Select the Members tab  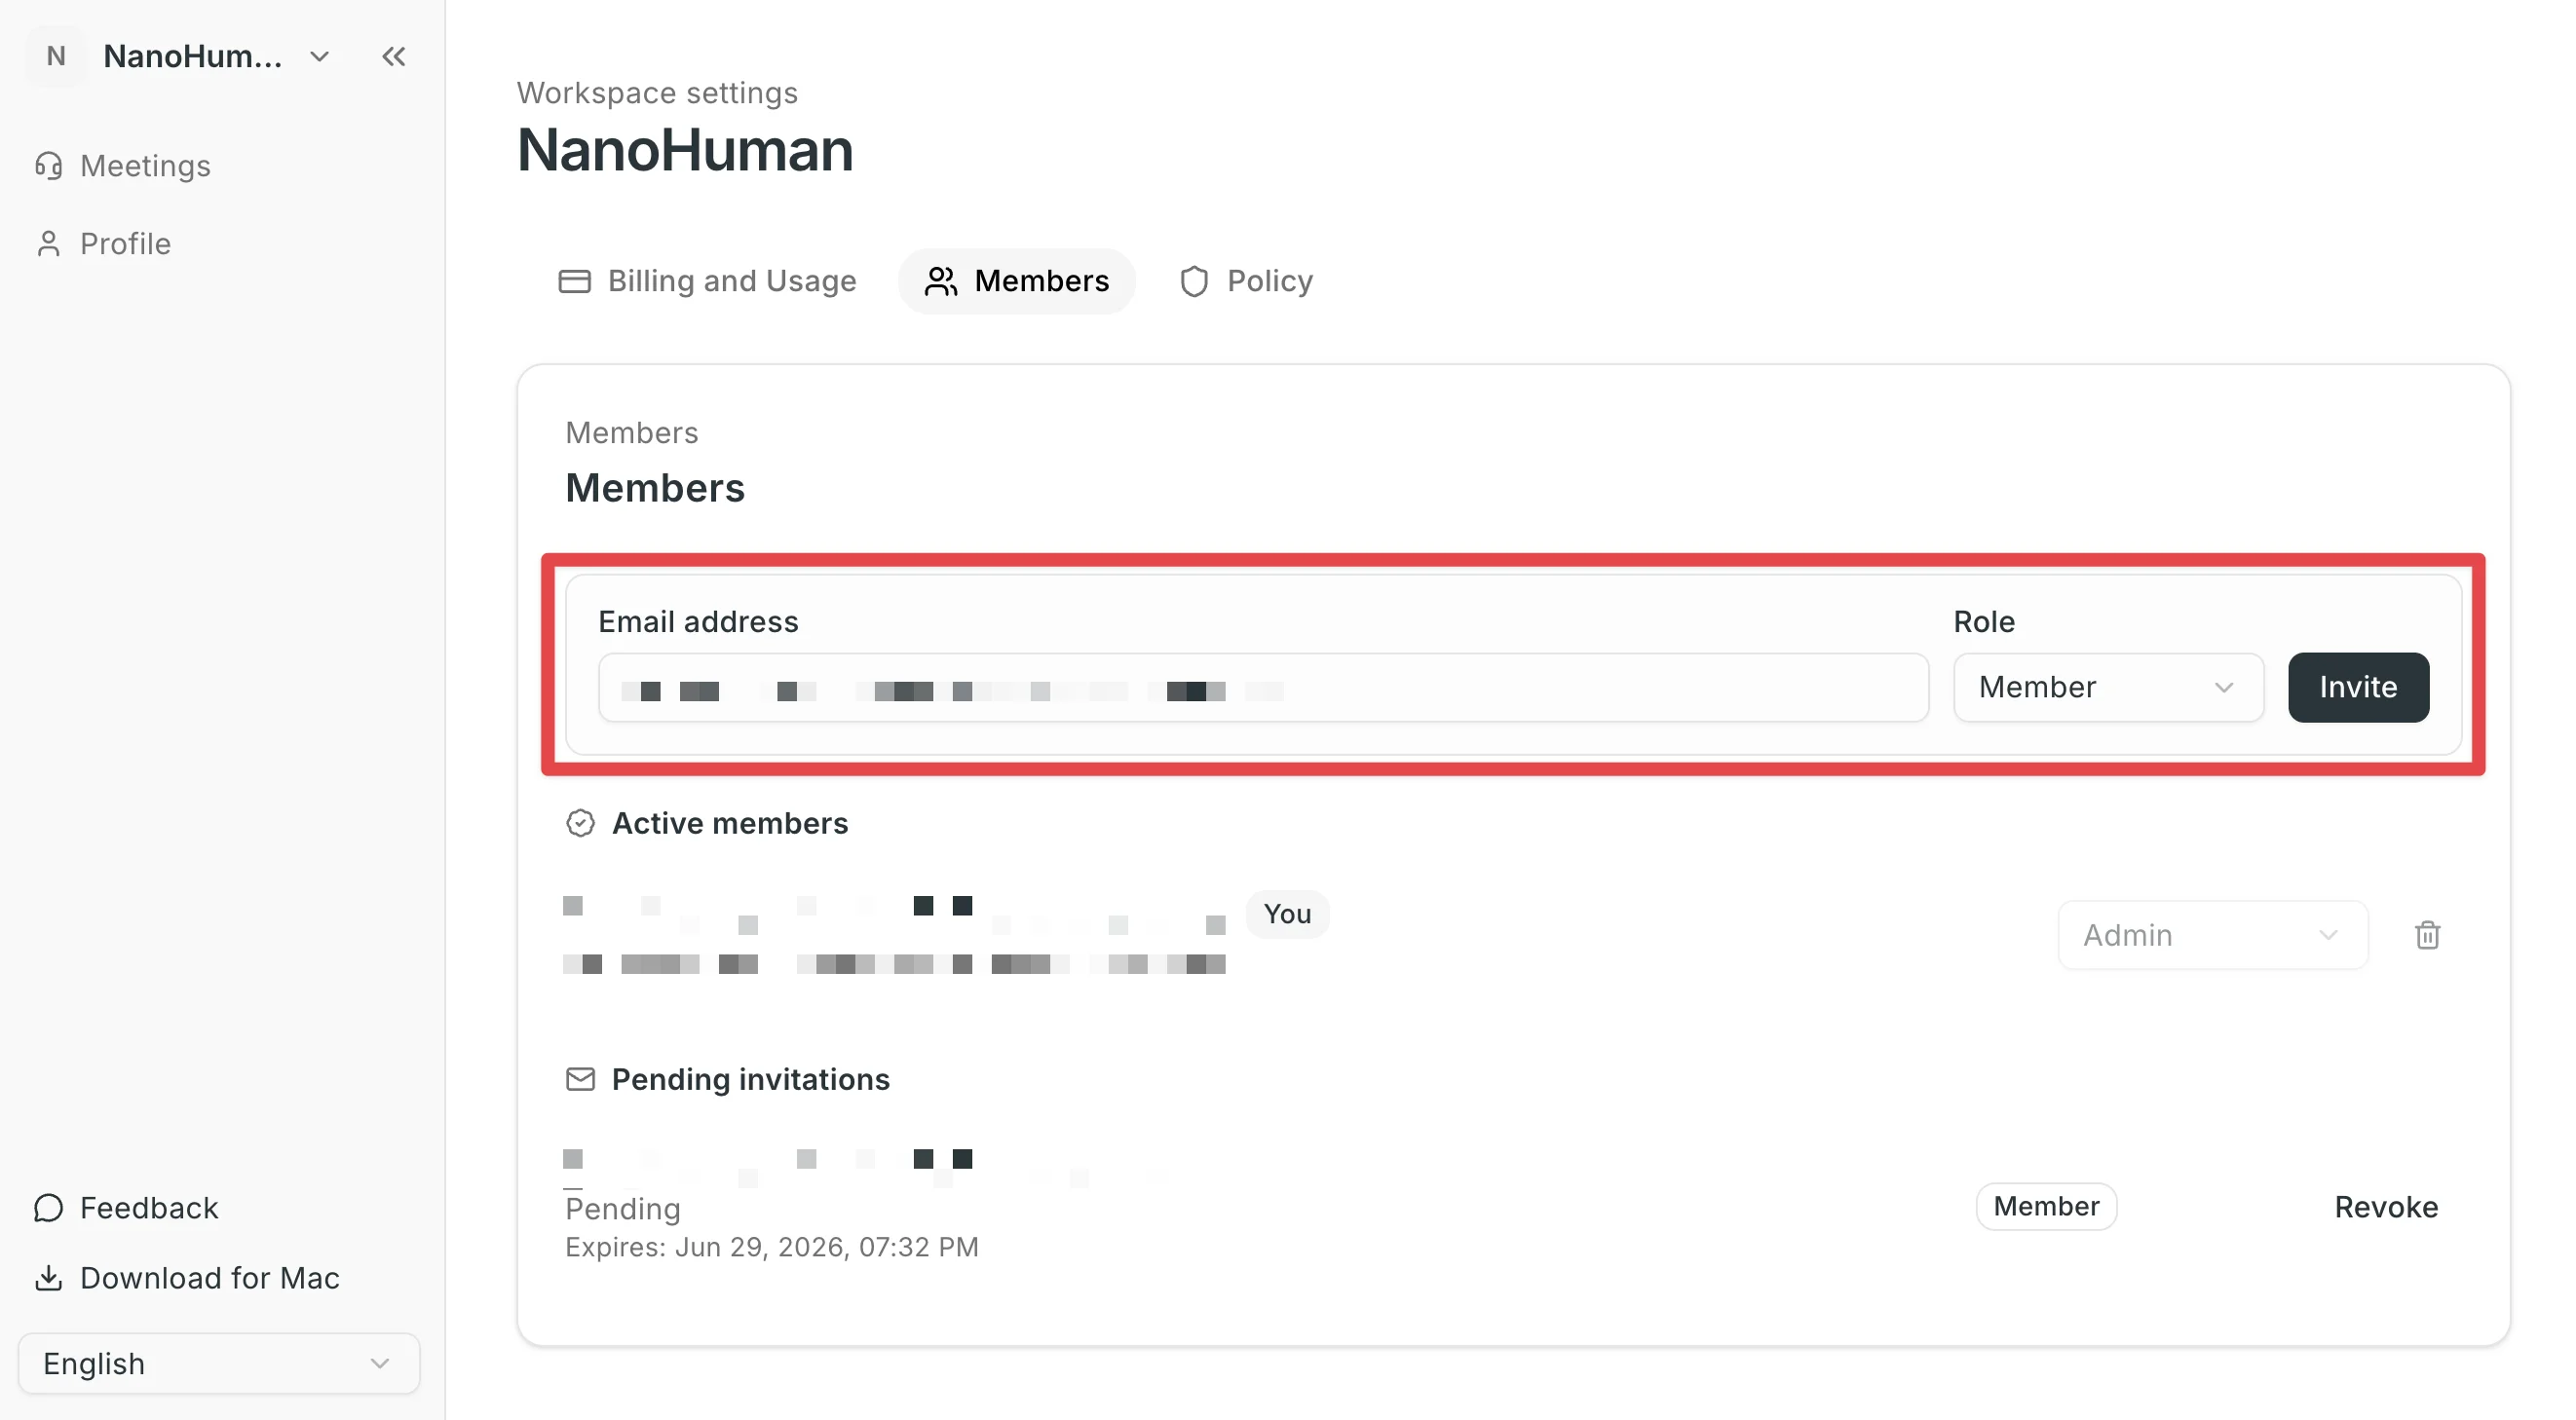click(1016, 280)
